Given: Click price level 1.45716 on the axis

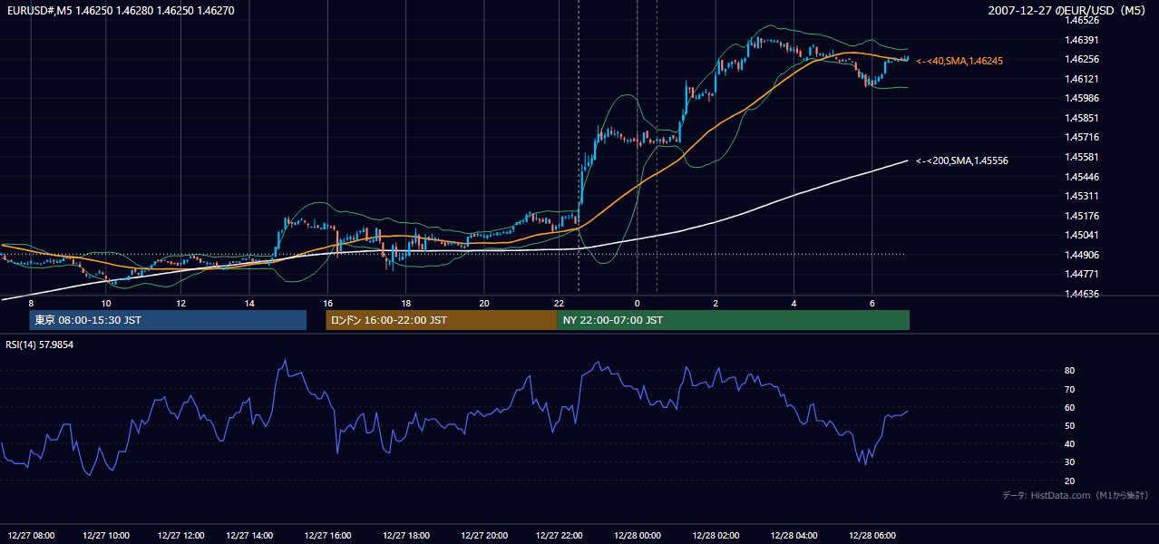Looking at the screenshot, I should pos(1082,137).
